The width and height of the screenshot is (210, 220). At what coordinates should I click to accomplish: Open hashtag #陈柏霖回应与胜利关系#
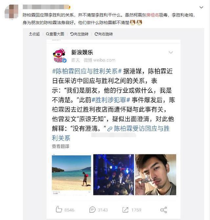tap(87, 71)
